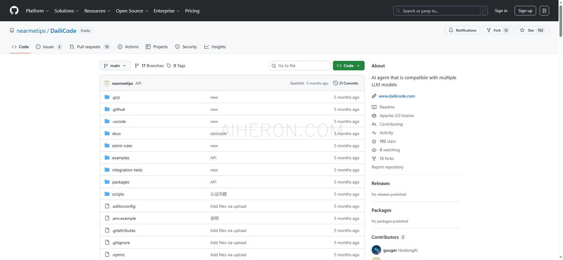Click the Go to file field
Image resolution: width=563 pixels, height=260 pixels.
click(x=300, y=66)
